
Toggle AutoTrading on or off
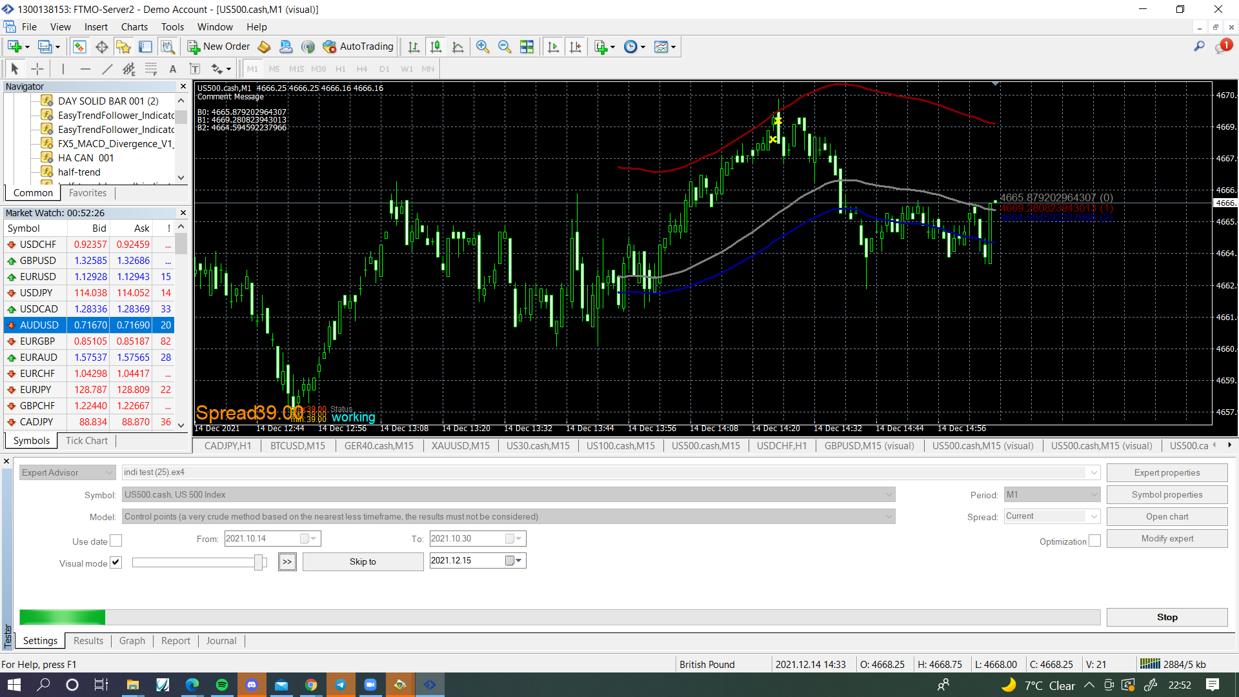[x=358, y=46]
